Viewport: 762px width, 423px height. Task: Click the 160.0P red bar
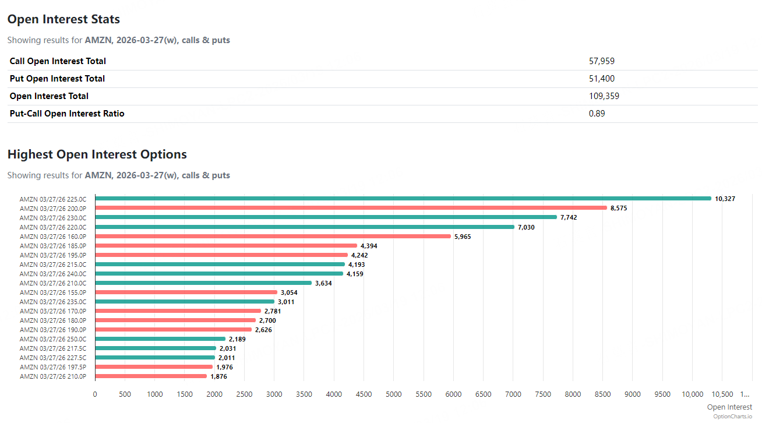tap(273, 236)
